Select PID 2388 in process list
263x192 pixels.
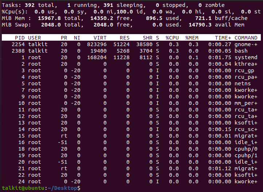click(18, 51)
